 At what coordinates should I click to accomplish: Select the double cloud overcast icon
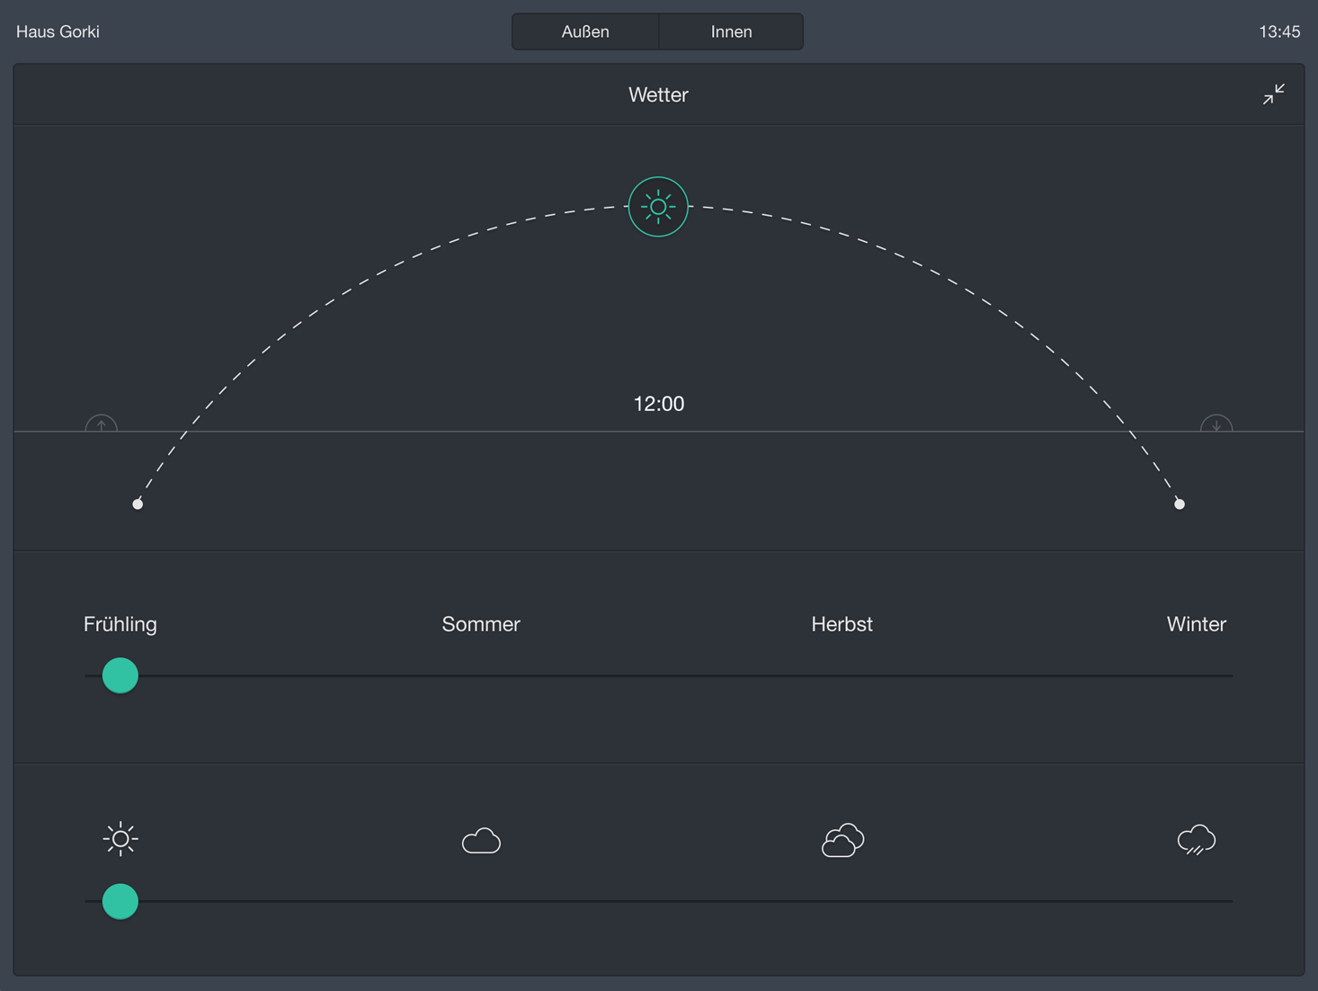(842, 841)
